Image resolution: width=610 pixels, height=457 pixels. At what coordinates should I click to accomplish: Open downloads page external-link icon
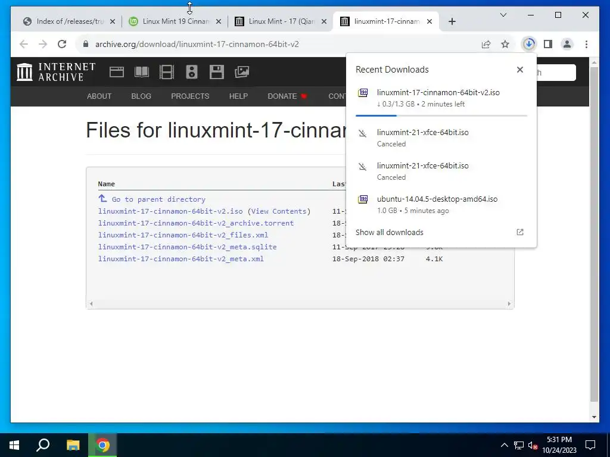click(x=519, y=233)
